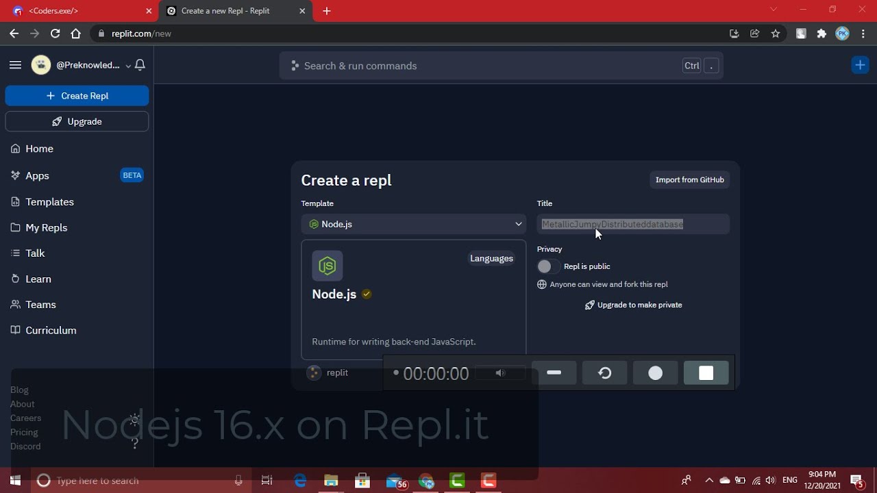The image size is (877, 493).
Task: Open the extensions puzzle icon
Action: tap(822, 34)
